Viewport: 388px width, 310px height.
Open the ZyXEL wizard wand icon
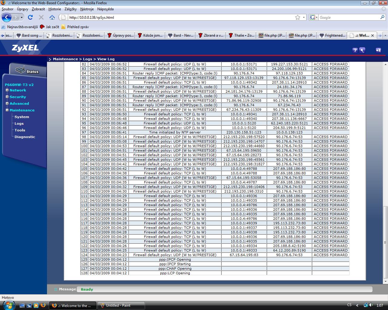[362, 50]
